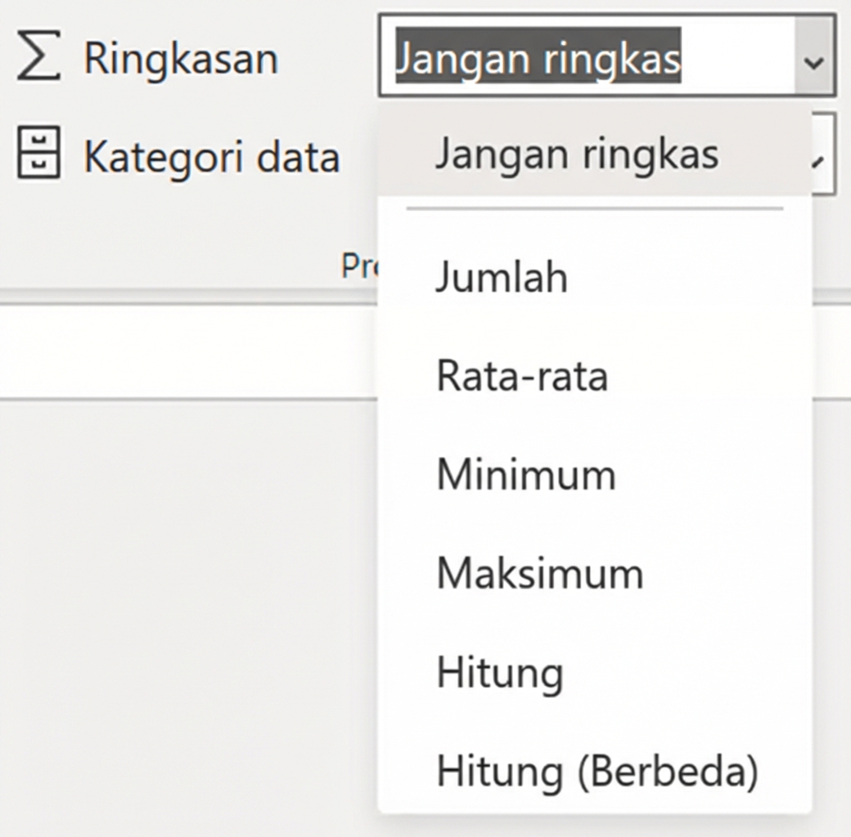Click the blank space right of Jumlah
Viewport: 851px width, 837px height.
tap(696, 277)
